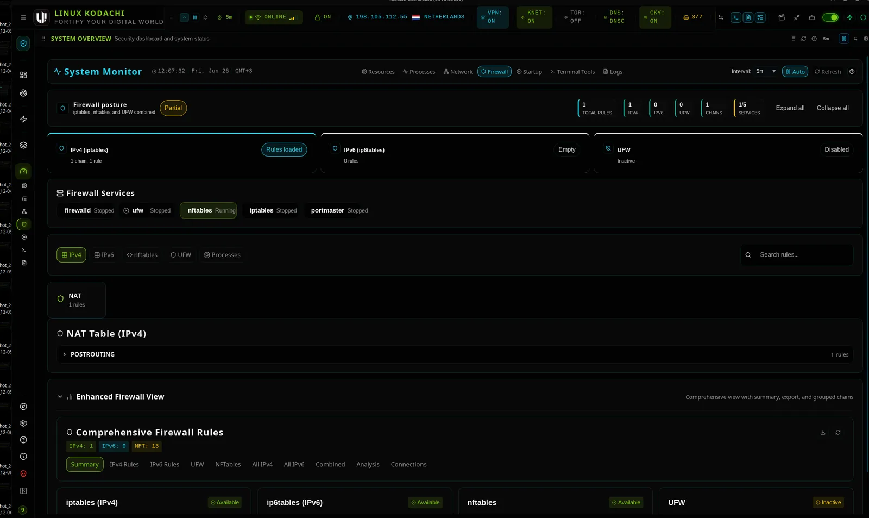This screenshot has width=869, height=518.
Task: Click the Expand all button
Action: pos(790,108)
